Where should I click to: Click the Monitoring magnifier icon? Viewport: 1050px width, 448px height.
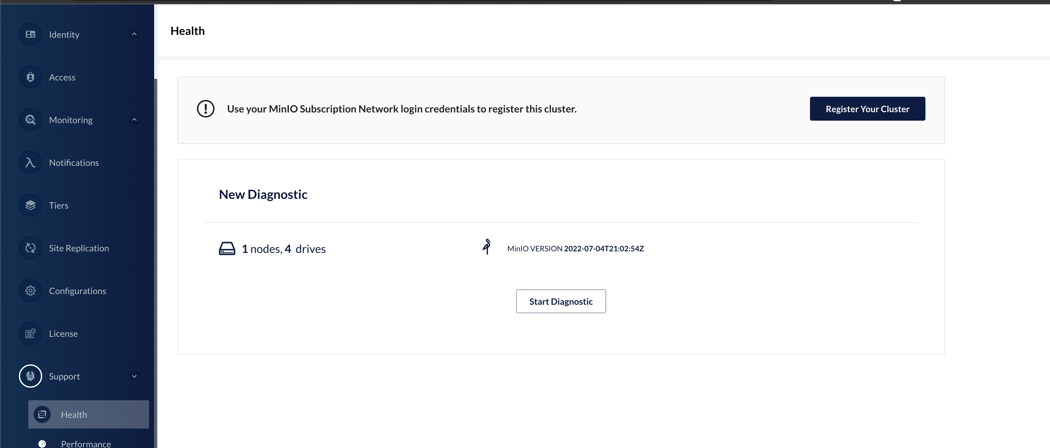coord(31,120)
